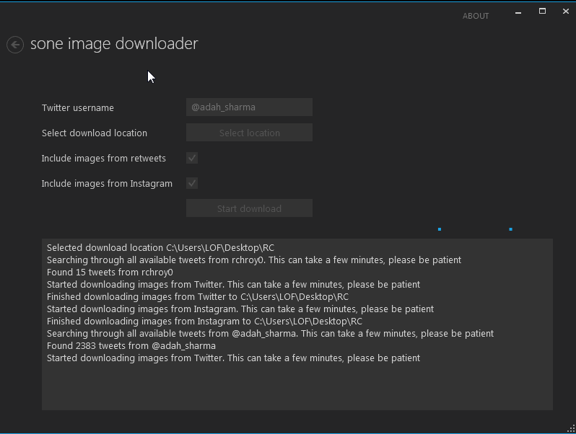Click the 'Twitter username' label
Viewport: 576px width, 434px height.
[78, 108]
